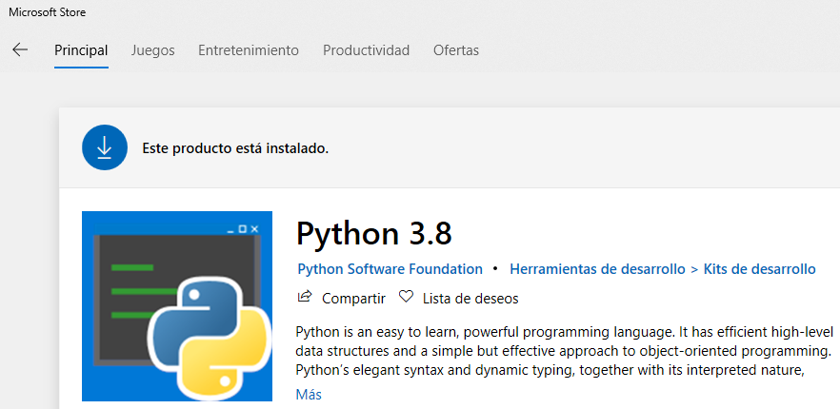The width and height of the screenshot is (840, 409).
Task: Click the heart icon for wish list
Action: click(407, 297)
